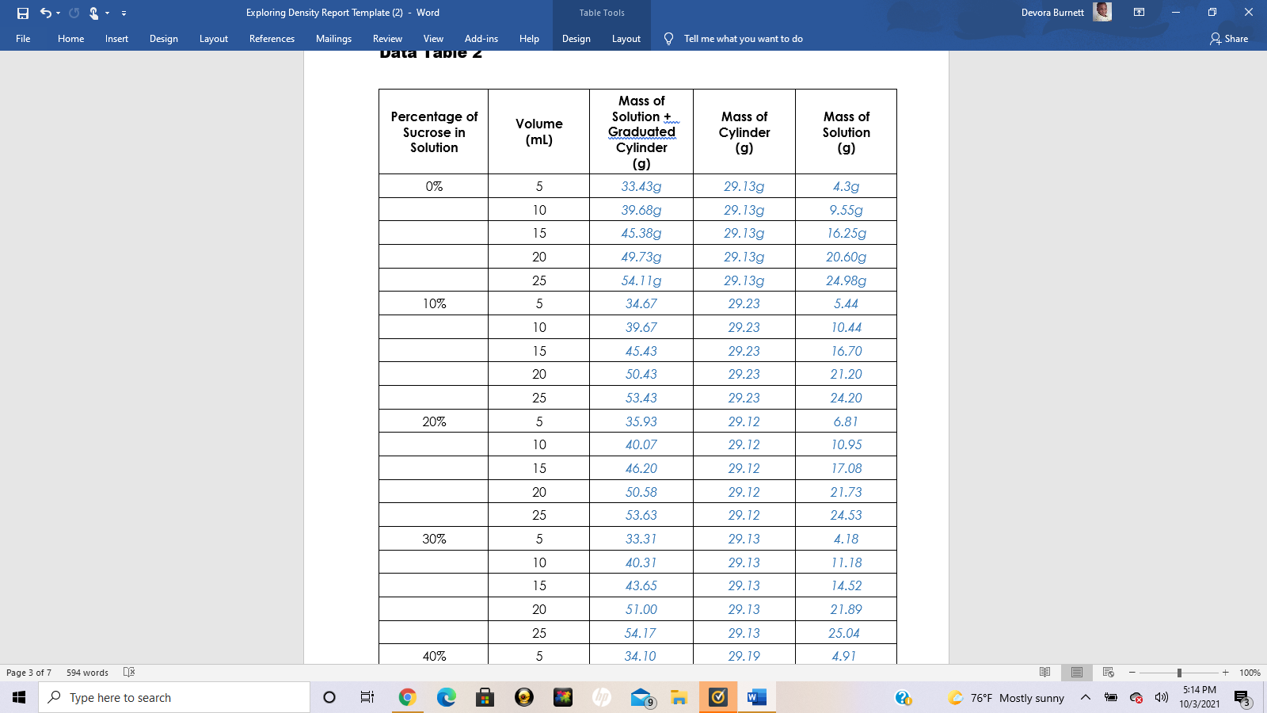Open the Undo history dropdown arrow
Viewport: 1267px width, 713px height.
pos(58,13)
